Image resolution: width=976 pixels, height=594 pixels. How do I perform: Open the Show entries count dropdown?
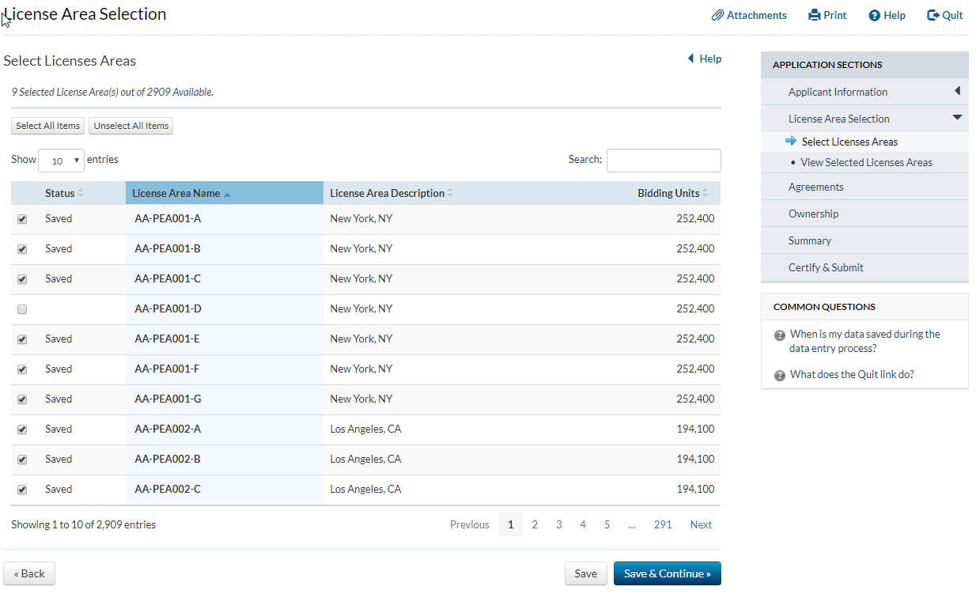coord(61,161)
